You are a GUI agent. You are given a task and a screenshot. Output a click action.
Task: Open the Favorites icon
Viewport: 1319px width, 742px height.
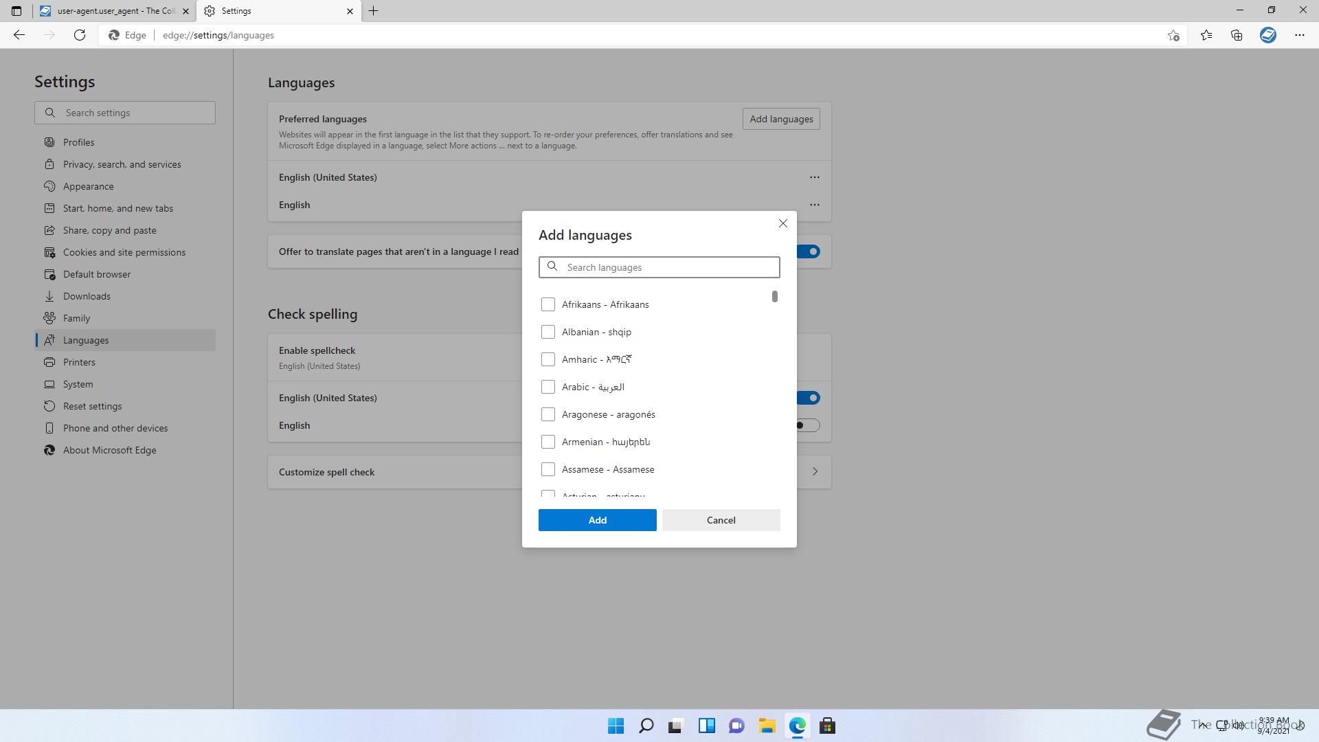pos(1206,35)
